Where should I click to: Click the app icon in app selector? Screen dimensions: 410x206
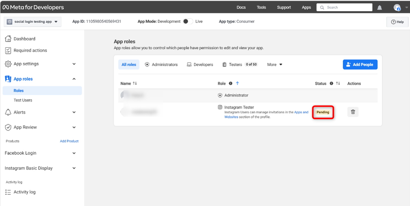(10, 22)
